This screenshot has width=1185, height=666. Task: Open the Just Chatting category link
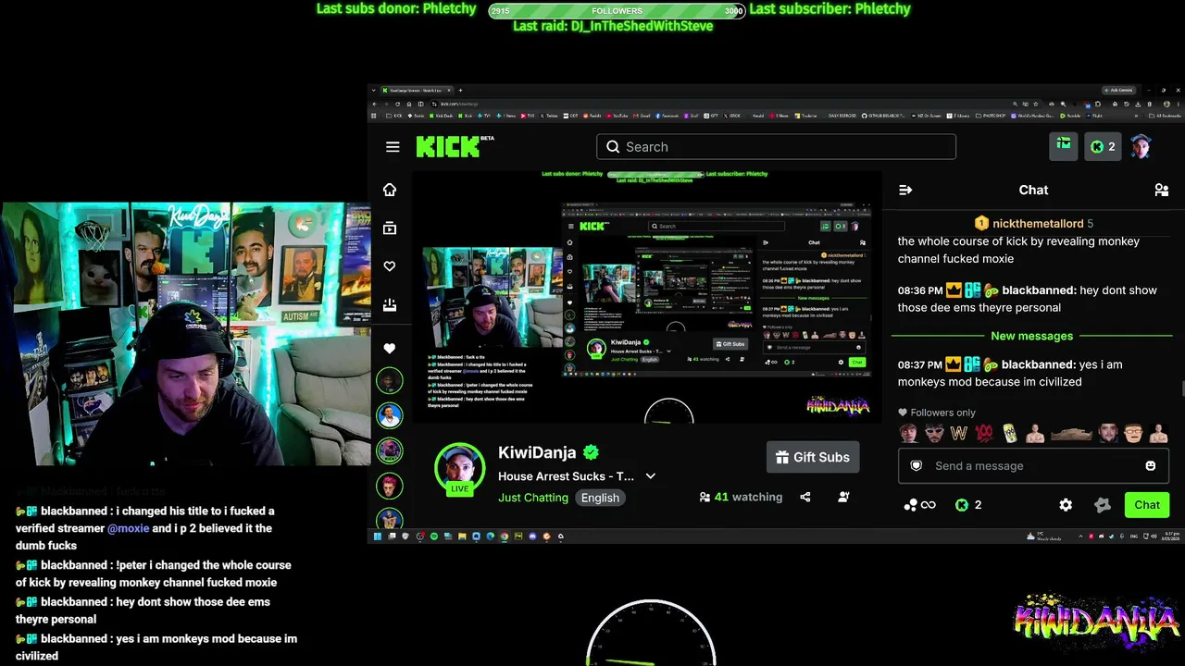coord(533,498)
